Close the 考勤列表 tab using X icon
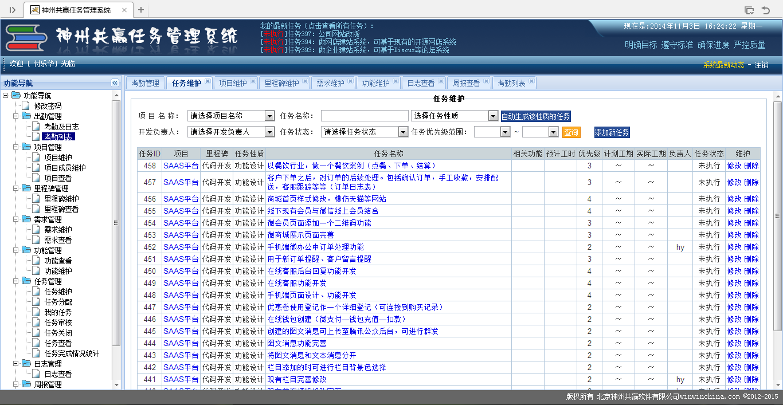The image size is (783, 405). tap(531, 82)
